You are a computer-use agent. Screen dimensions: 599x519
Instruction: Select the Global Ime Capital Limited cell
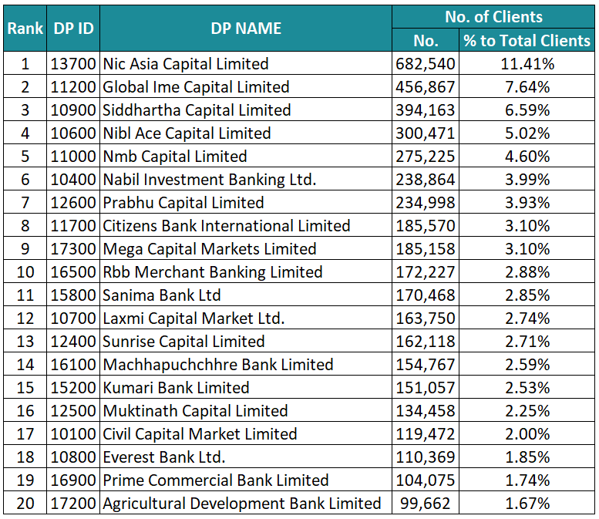[x=196, y=87]
